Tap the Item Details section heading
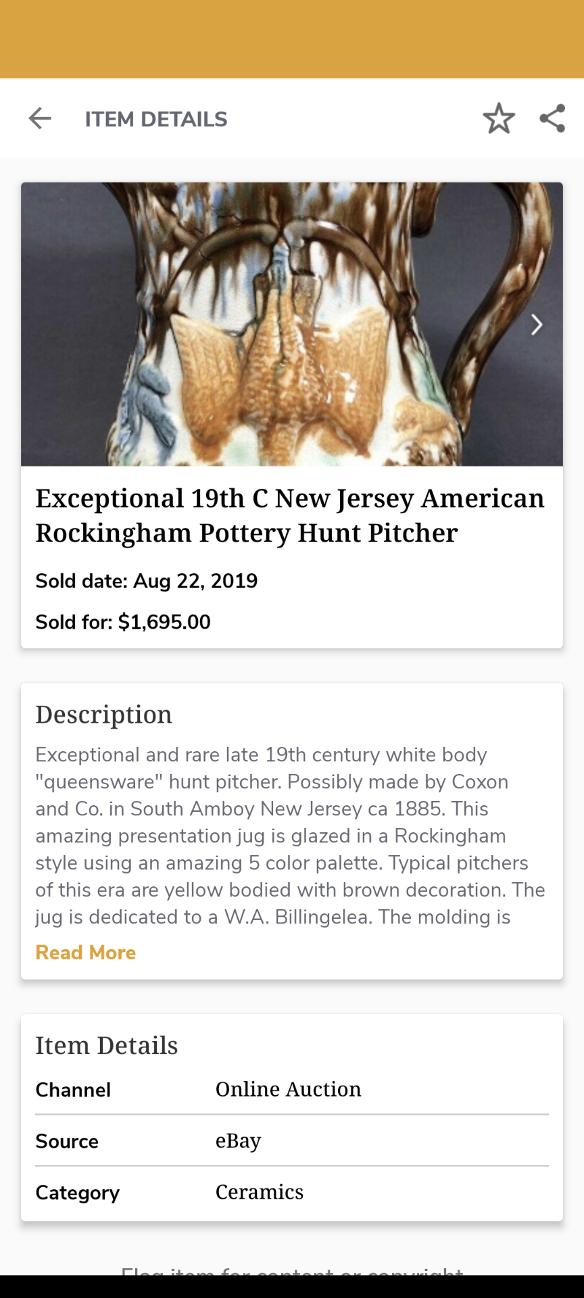Screen dimensions: 584x1298 [107, 1045]
